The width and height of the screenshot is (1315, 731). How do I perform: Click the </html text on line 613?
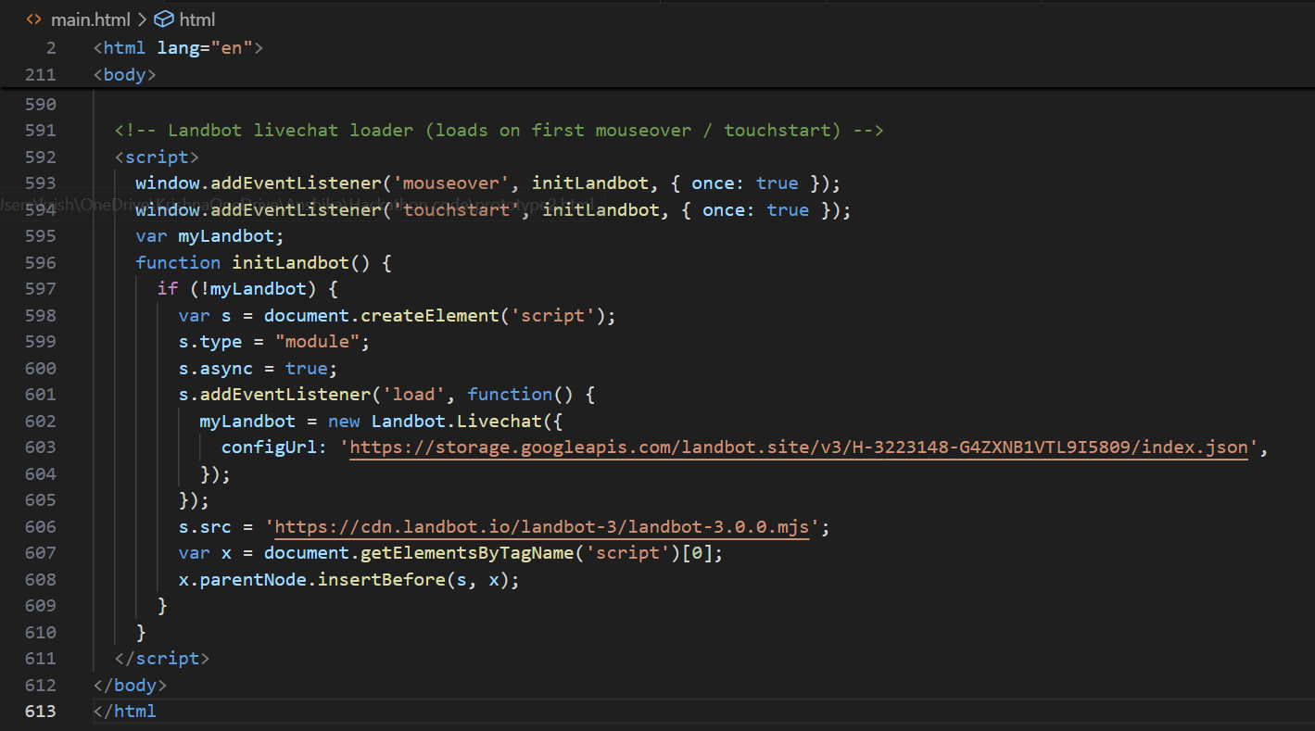[124, 712]
